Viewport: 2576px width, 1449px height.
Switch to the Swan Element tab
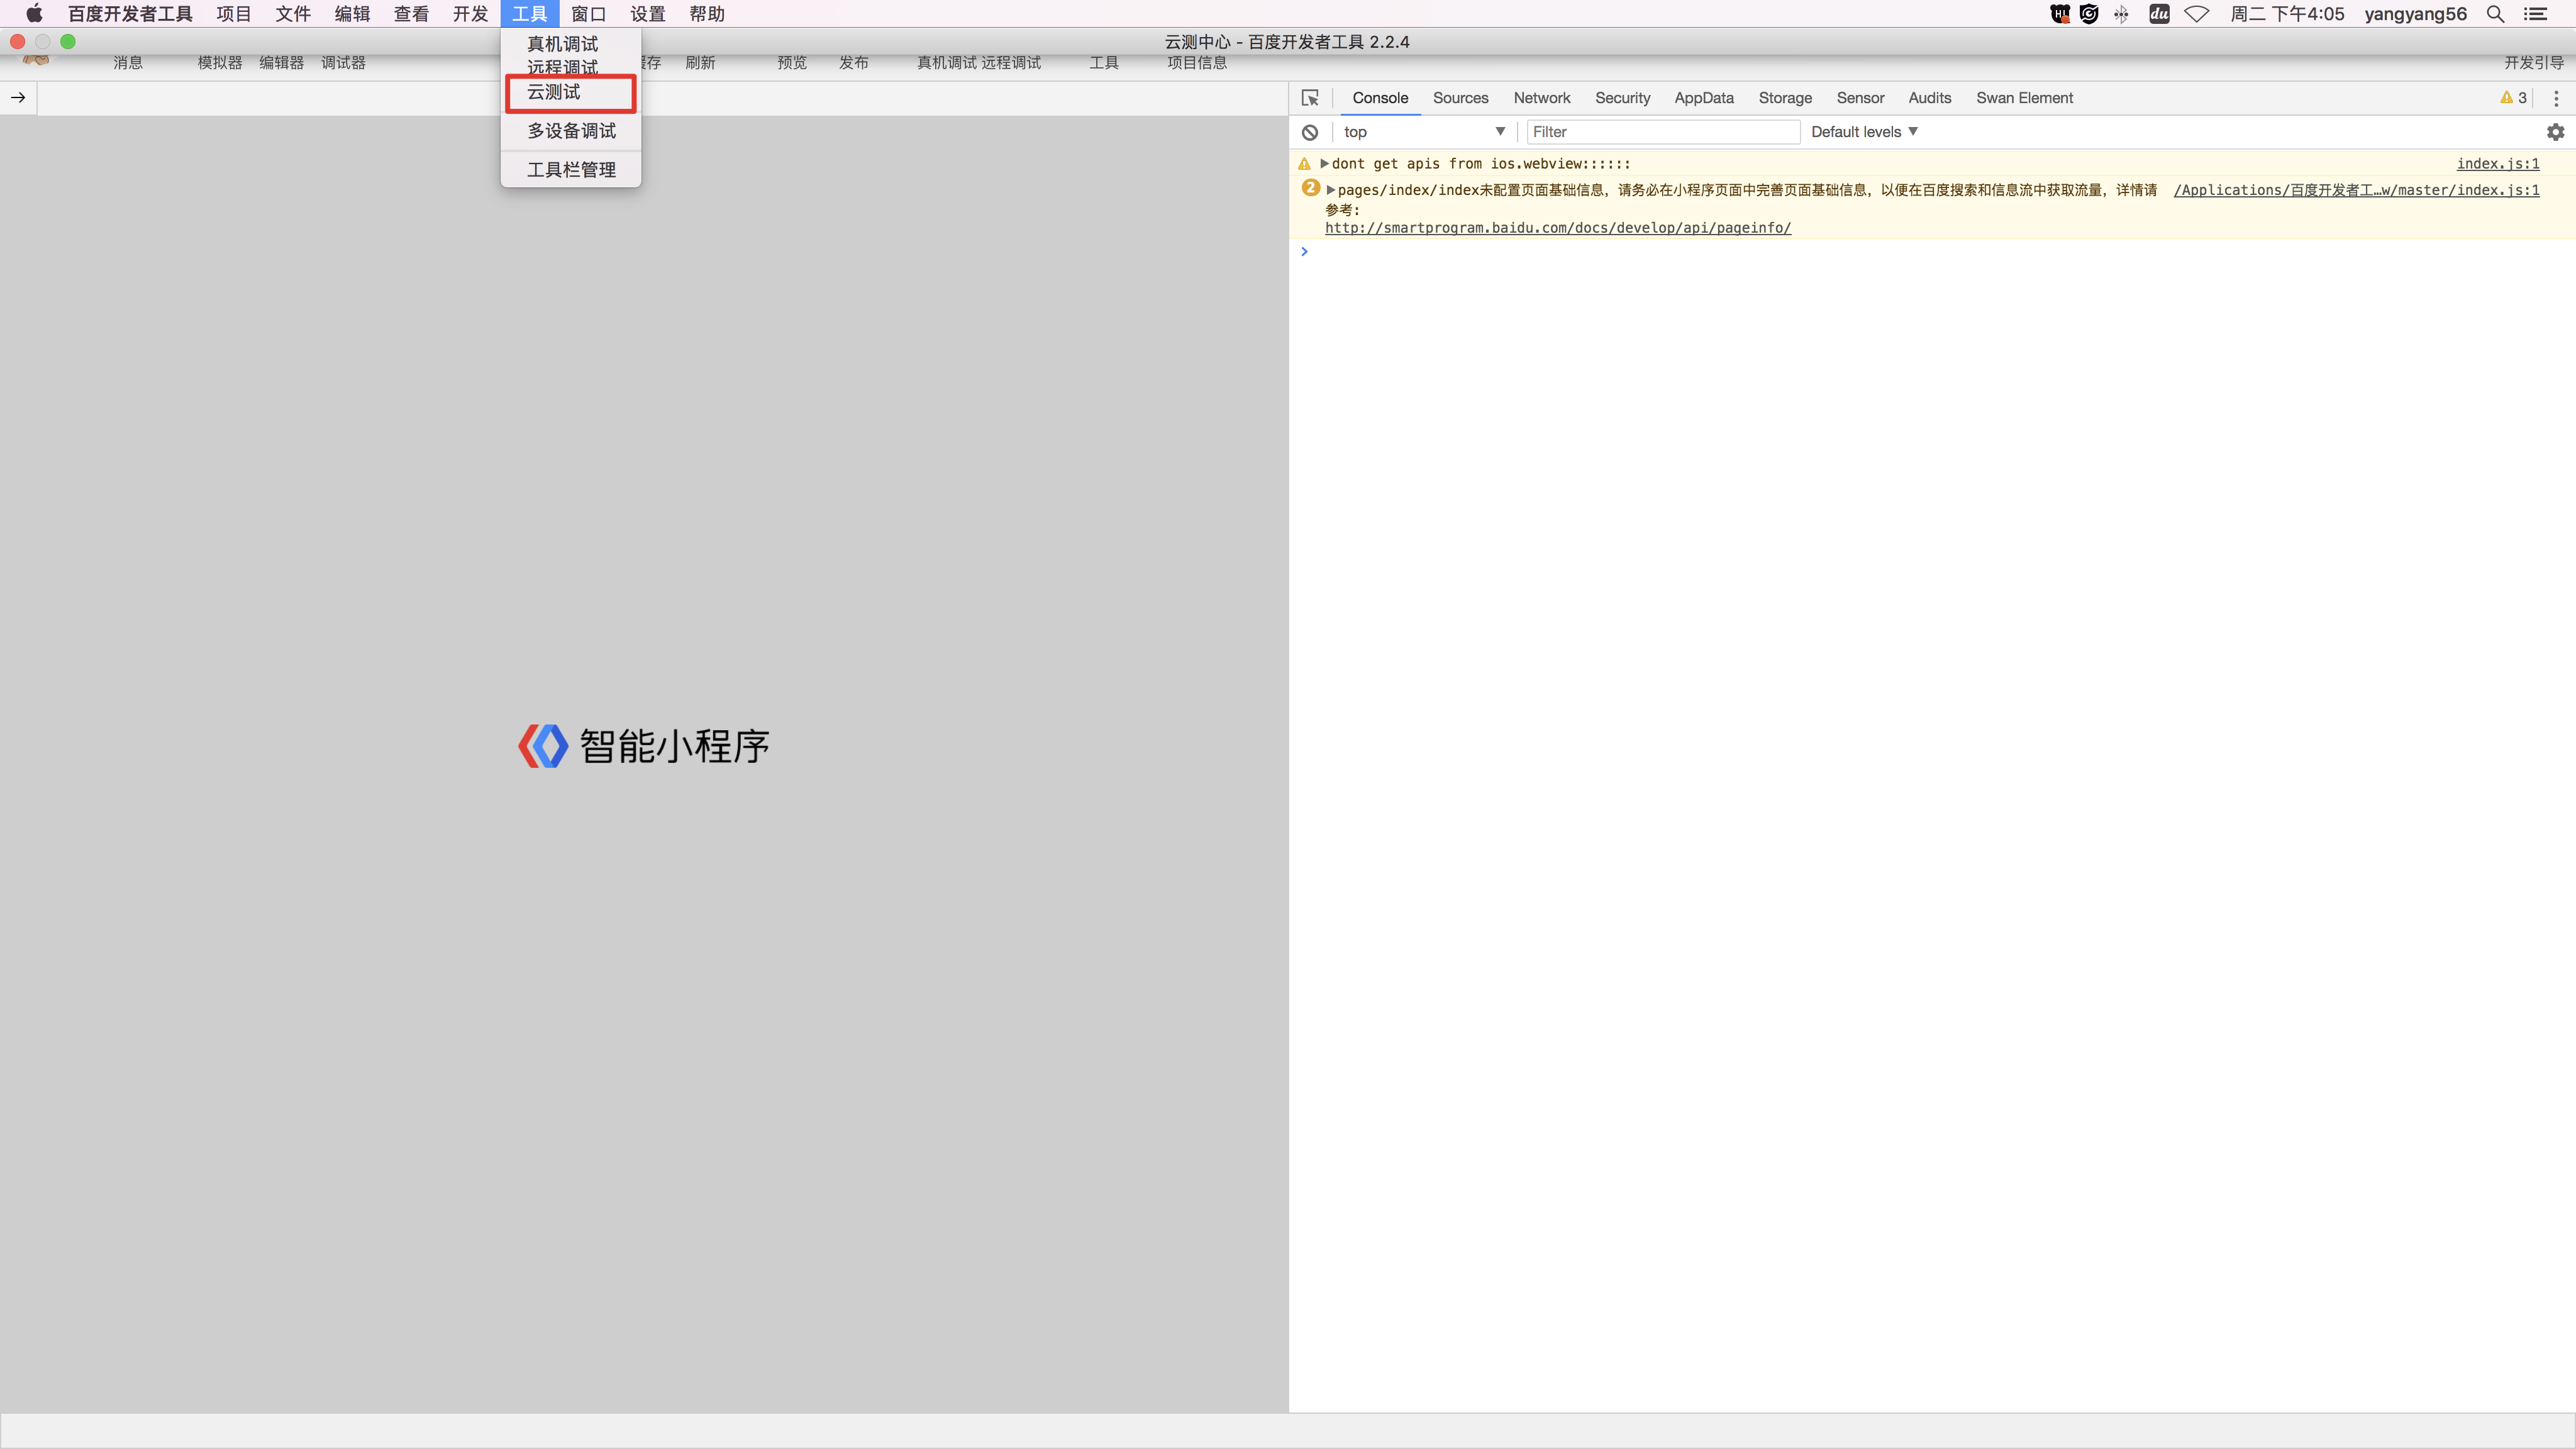point(2024,97)
